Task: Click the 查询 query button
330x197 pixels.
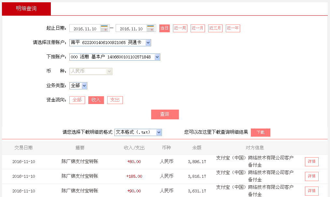Action: [165, 114]
